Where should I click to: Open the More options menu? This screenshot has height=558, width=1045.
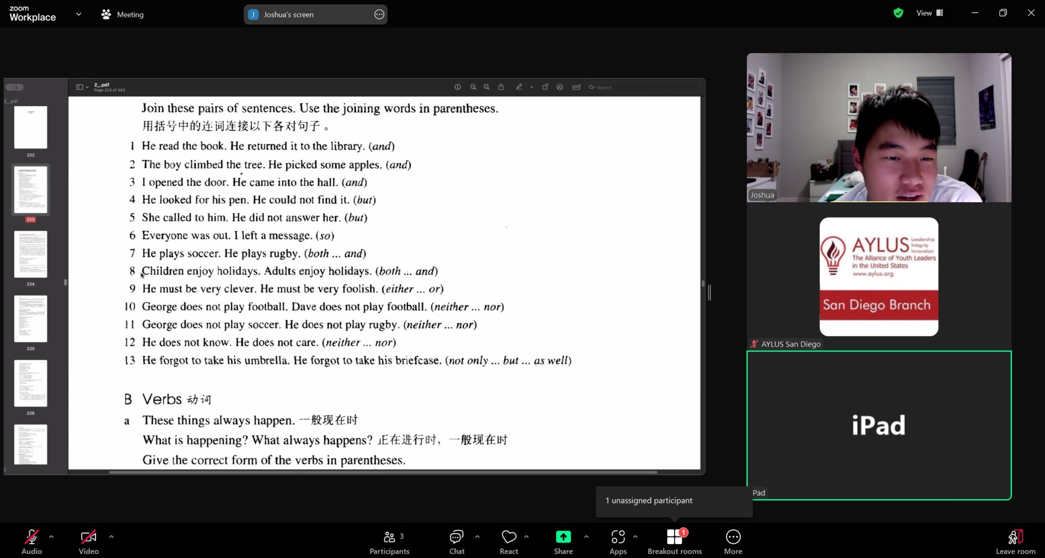coord(733,542)
